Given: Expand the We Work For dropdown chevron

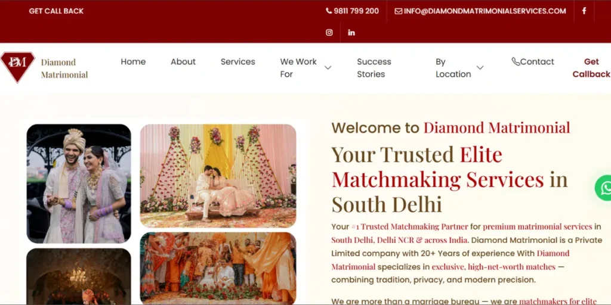Looking at the screenshot, I should tap(328, 68).
